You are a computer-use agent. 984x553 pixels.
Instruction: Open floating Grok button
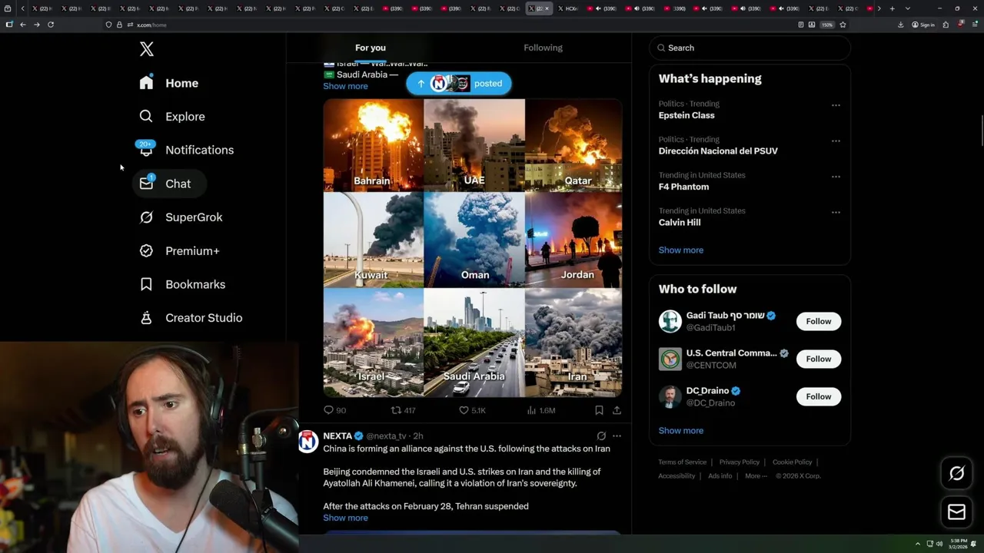point(956,474)
